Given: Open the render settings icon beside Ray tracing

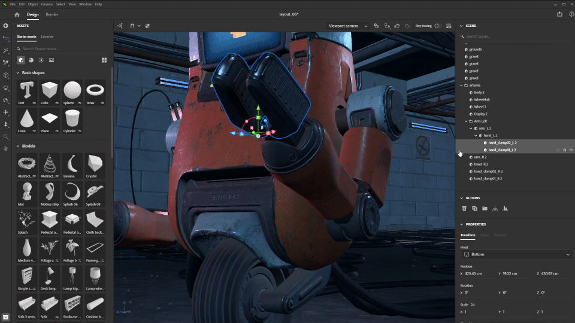Looking at the screenshot, I should 449,26.
